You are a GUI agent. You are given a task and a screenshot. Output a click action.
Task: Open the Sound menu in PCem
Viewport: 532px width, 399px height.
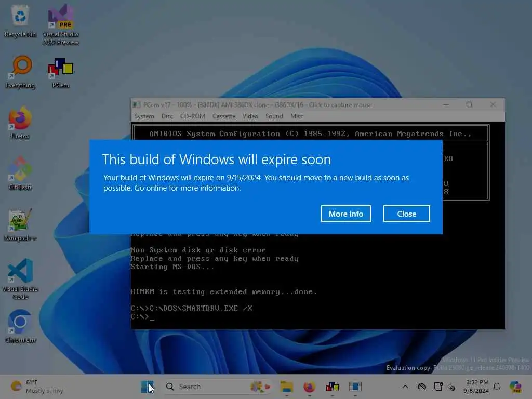(274, 116)
